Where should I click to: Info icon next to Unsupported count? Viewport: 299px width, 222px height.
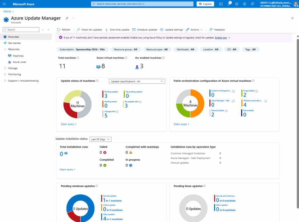[117, 112]
